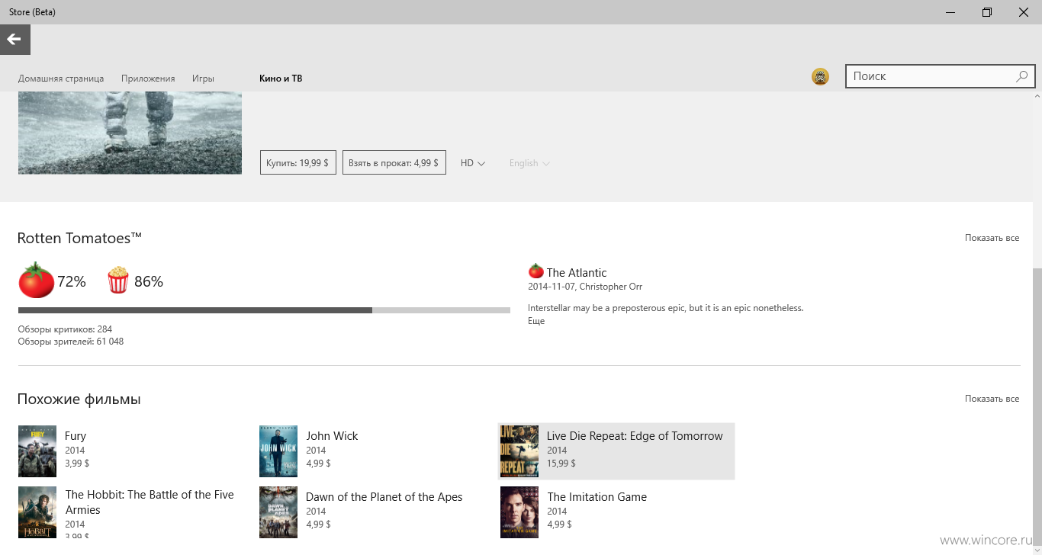Open the Fury movie poster
1042x555 pixels.
click(37, 451)
